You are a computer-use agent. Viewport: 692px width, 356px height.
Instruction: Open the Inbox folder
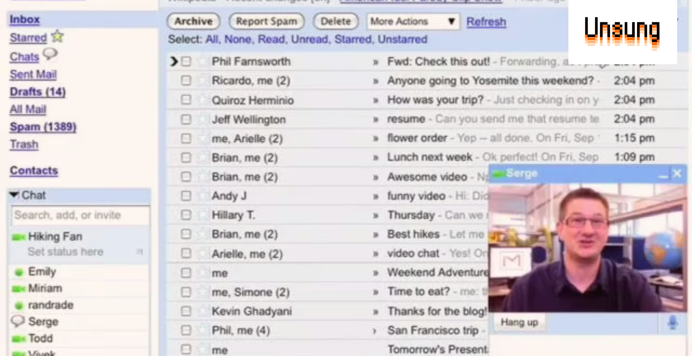coord(25,20)
